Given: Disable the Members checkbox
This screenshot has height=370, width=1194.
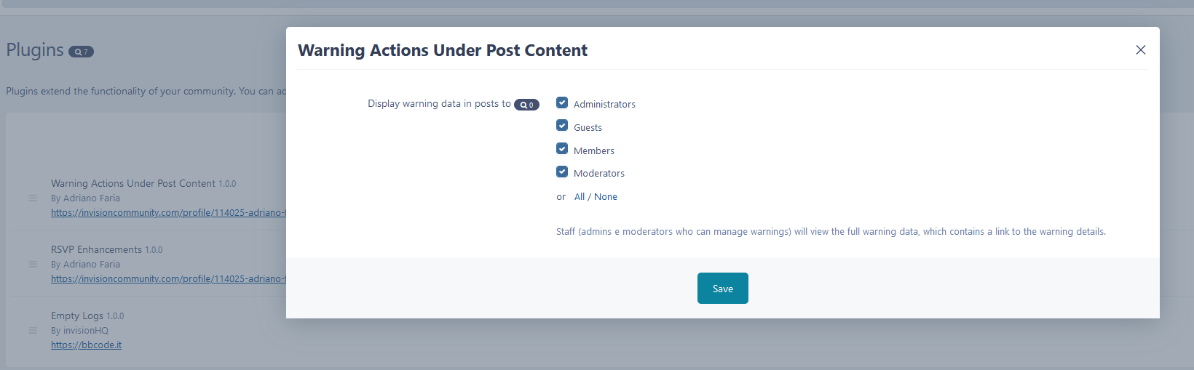Looking at the screenshot, I should coord(562,149).
